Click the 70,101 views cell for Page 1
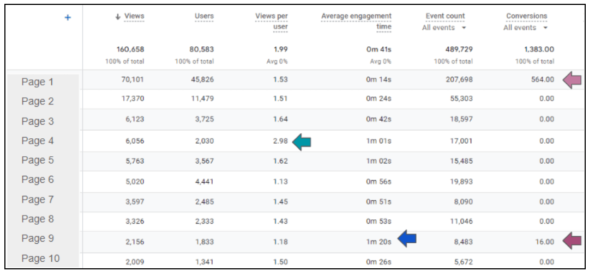The height and width of the screenshot is (271, 595). coord(133,79)
